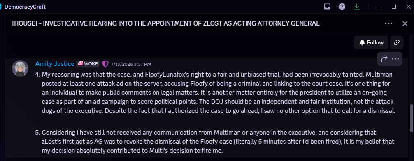Minimize the Discord window
Screen dimensions: 414x161
[x=379, y=7]
